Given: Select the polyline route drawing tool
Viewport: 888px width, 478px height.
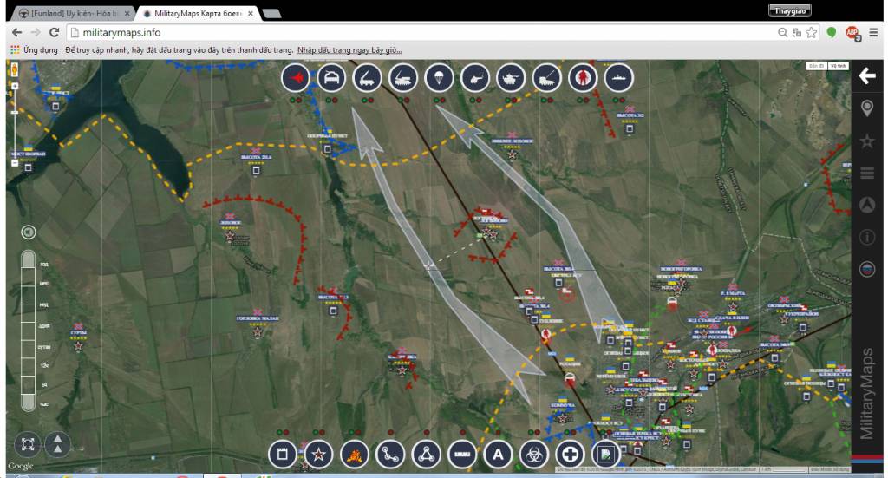Looking at the screenshot, I should click(390, 455).
